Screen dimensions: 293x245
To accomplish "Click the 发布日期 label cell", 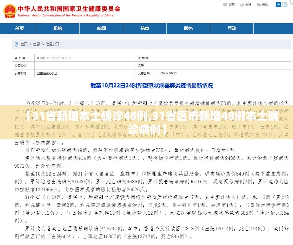I will click(x=146, y=73).
